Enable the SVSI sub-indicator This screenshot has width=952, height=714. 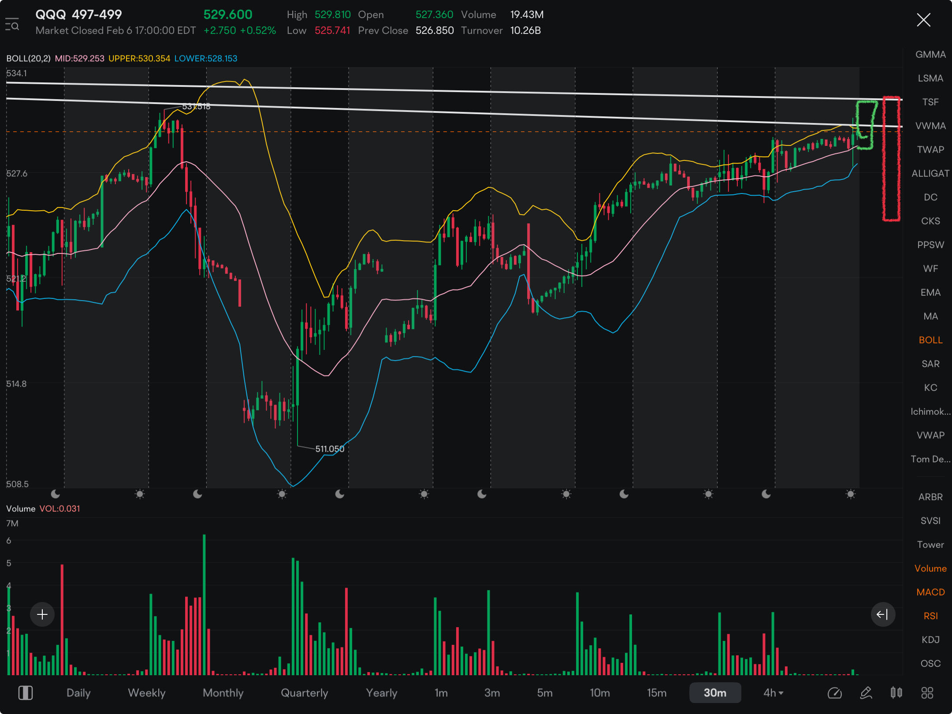coord(930,521)
